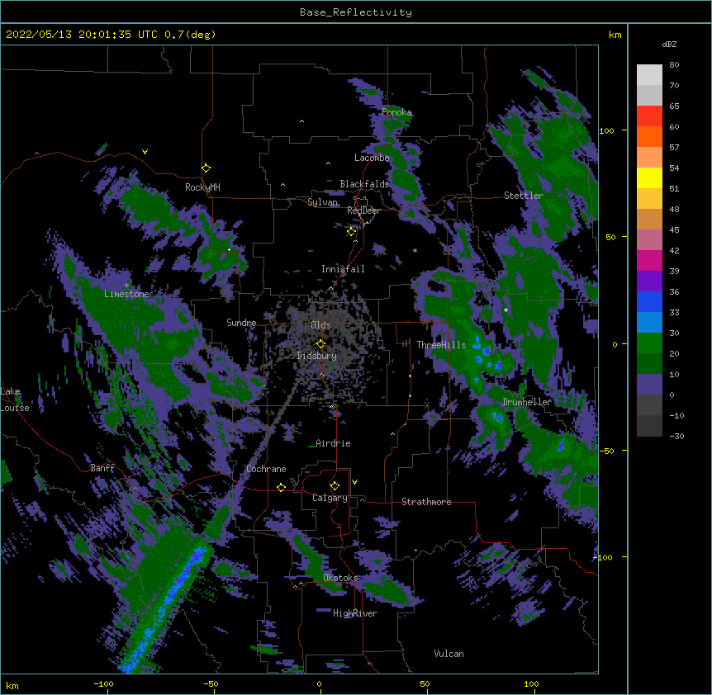Click the yellow diamond marker below Cochrane

pos(281,487)
